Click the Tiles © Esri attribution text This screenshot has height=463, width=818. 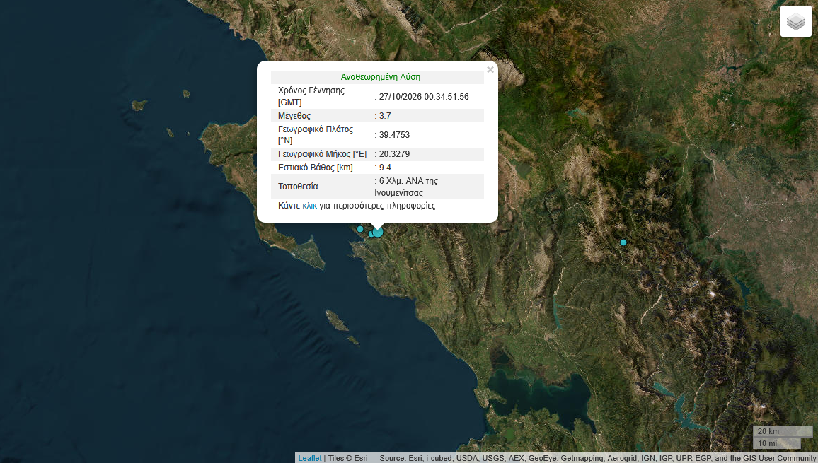click(347, 458)
